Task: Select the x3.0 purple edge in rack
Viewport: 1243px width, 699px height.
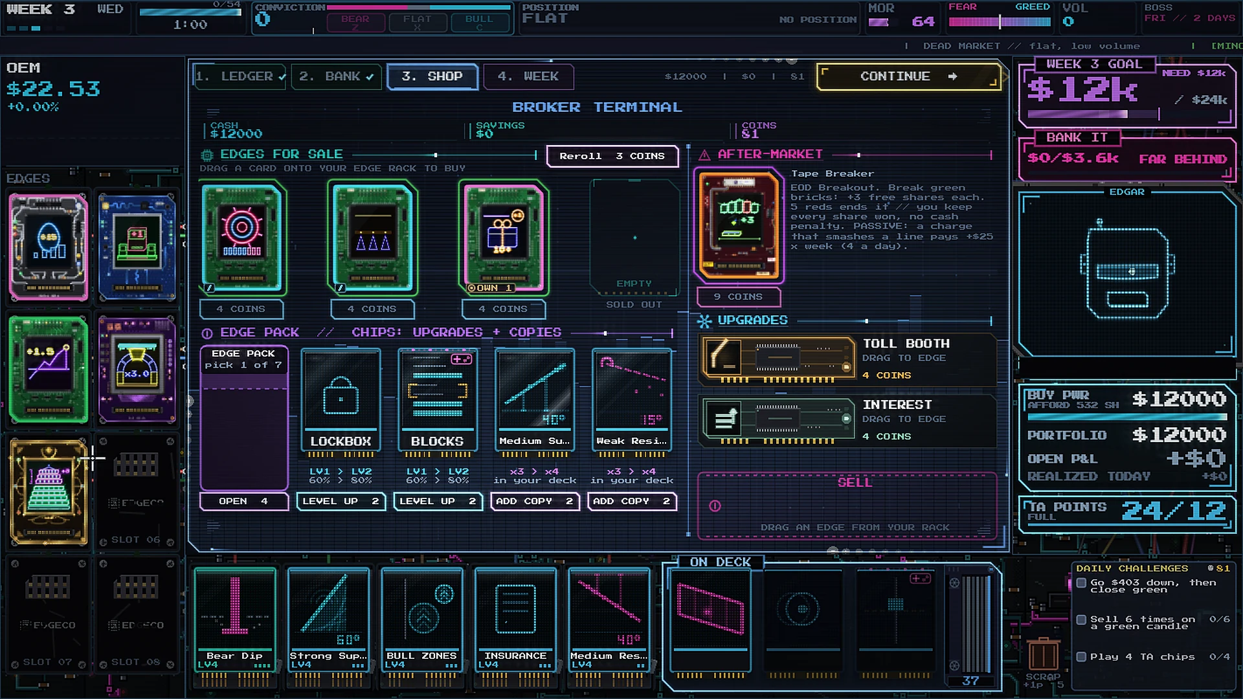Action: (x=137, y=369)
